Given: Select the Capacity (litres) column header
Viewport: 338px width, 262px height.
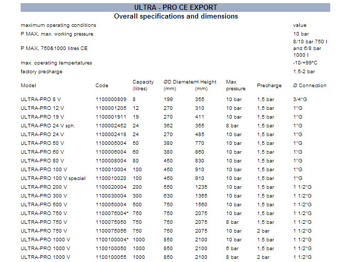Looking at the screenshot, I should pyautogui.click(x=143, y=85).
